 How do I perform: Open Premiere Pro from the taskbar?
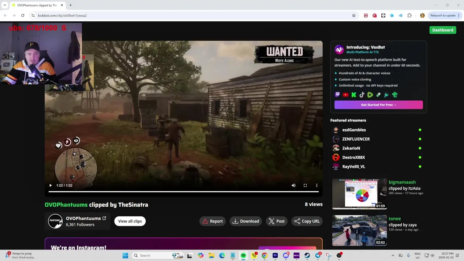coord(275,256)
